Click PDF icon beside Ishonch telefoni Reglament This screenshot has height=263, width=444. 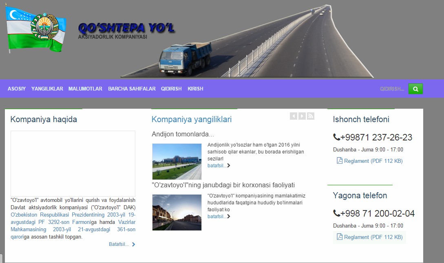point(340,161)
